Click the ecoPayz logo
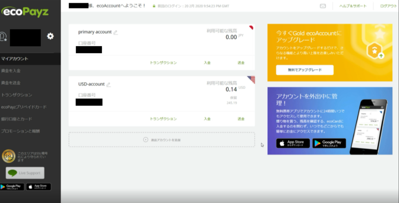This screenshot has height=203, width=399. 25,12
